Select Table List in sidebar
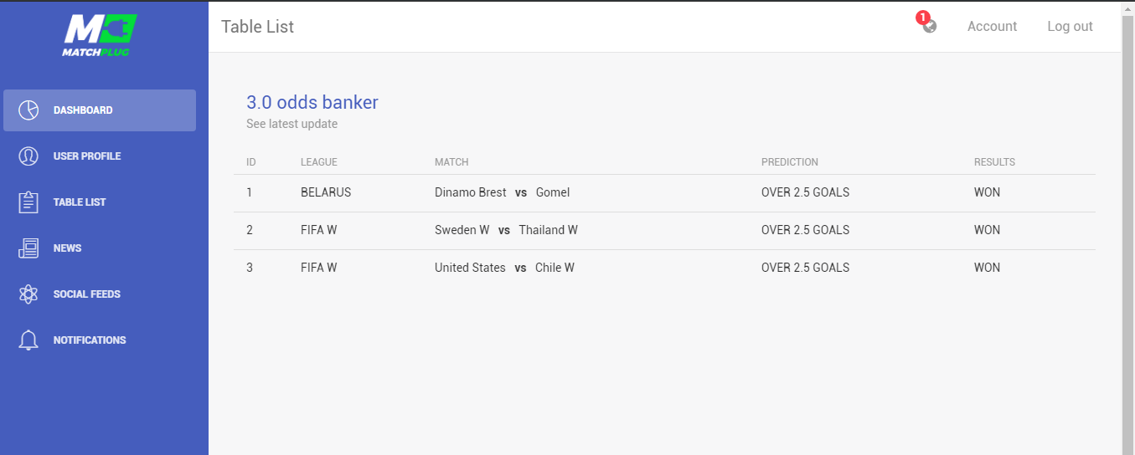The width and height of the screenshot is (1135, 455). pyautogui.click(x=100, y=202)
